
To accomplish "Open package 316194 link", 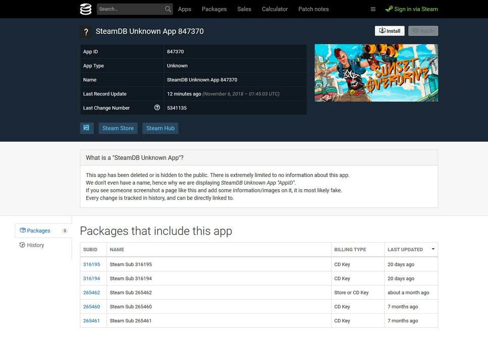I will (91, 278).
